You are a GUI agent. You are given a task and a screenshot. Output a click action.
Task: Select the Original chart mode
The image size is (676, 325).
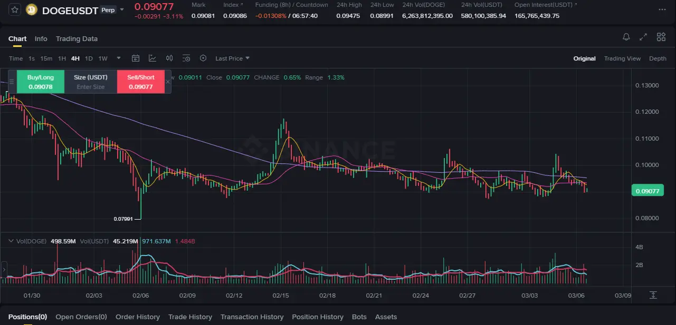(585, 58)
